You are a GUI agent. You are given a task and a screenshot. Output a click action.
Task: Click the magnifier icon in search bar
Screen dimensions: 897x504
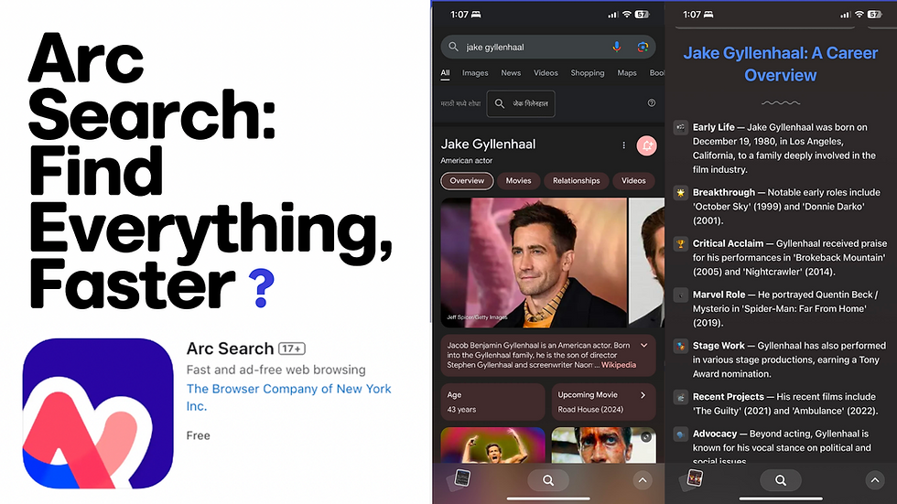point(453,47)
